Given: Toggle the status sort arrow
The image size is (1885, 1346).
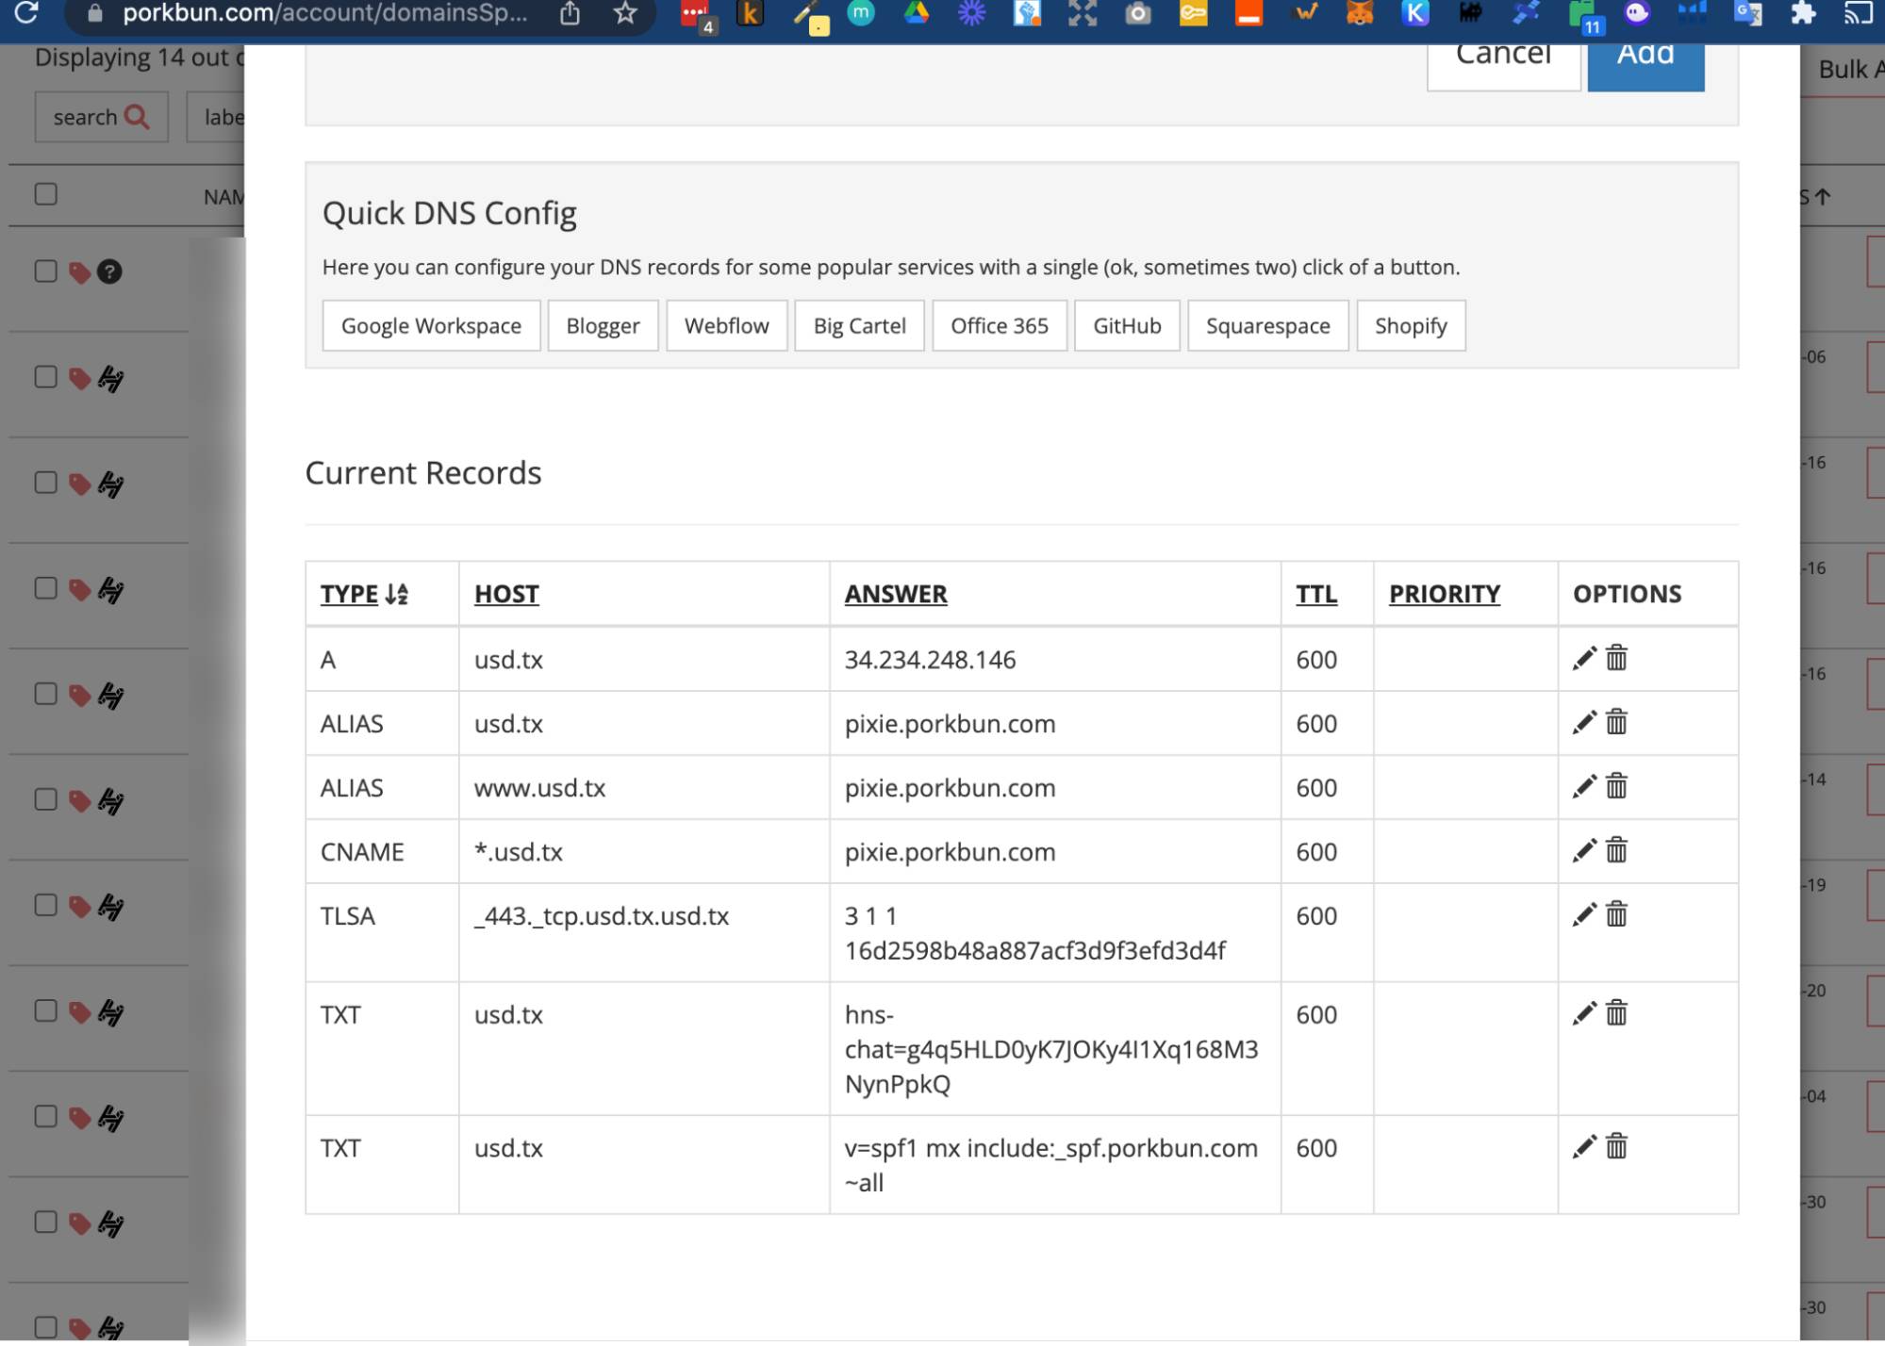Looking at the screenshot, I should tap(1821, 196).
